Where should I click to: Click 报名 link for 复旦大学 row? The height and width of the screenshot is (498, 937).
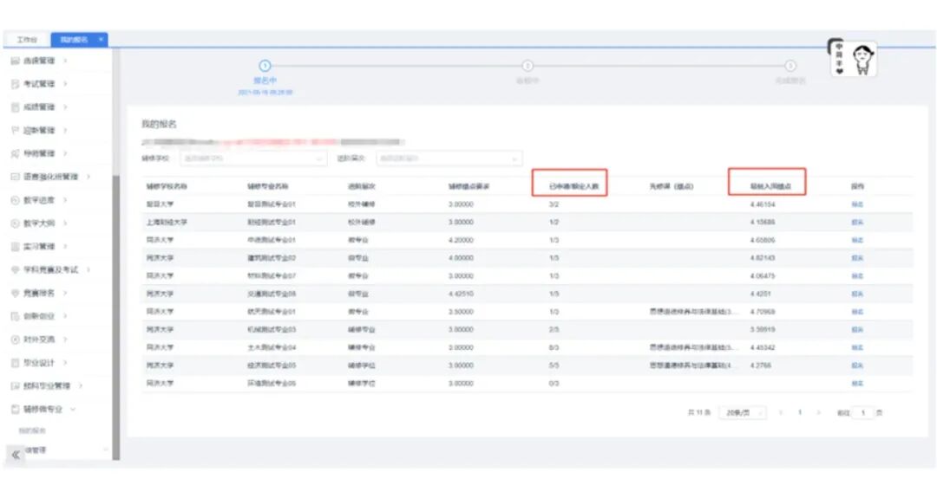pos(857,204)
